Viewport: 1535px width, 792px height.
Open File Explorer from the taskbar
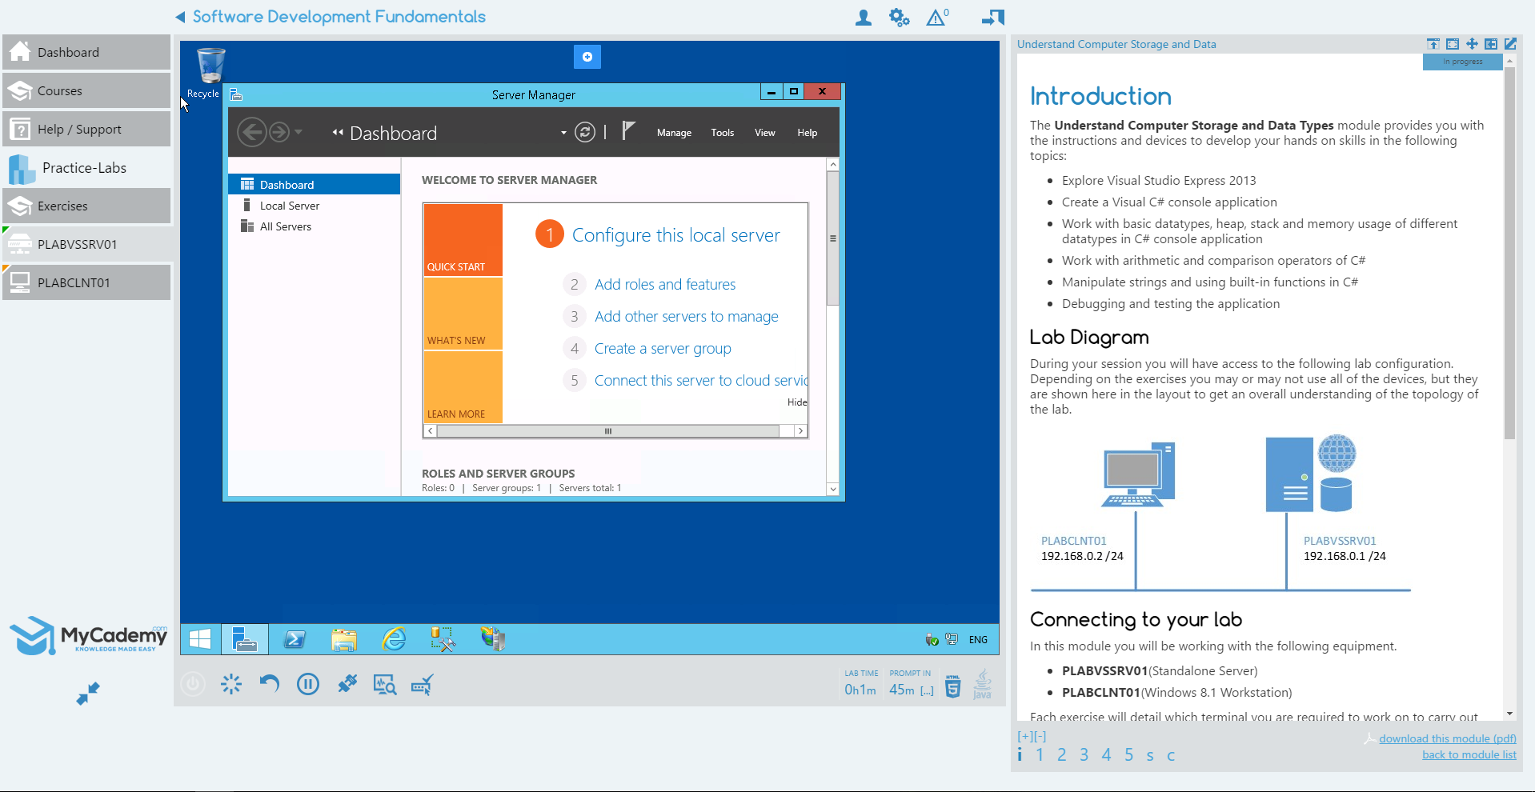(x=343, y=639)
